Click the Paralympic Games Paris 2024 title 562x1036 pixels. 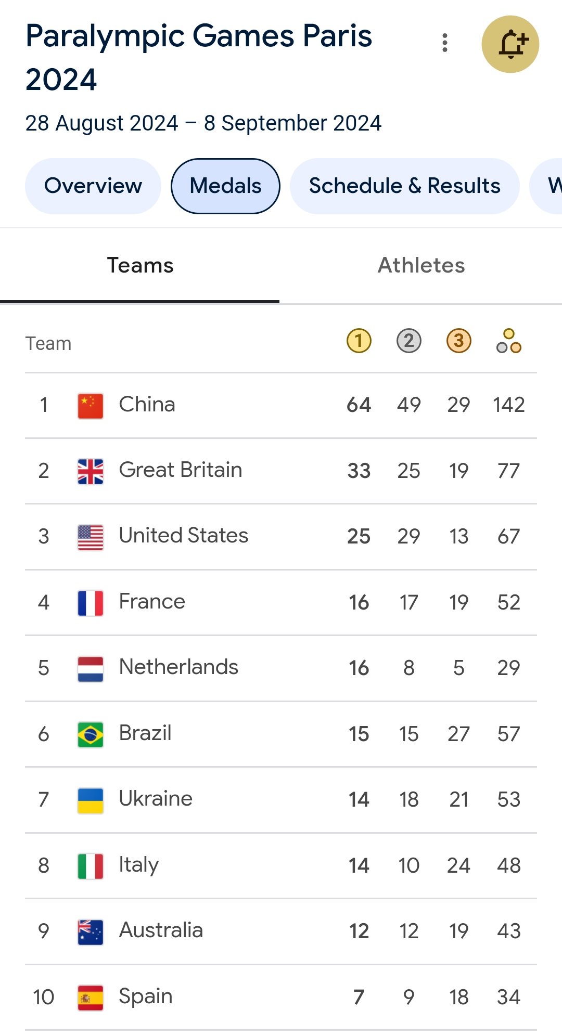(199, 57)
